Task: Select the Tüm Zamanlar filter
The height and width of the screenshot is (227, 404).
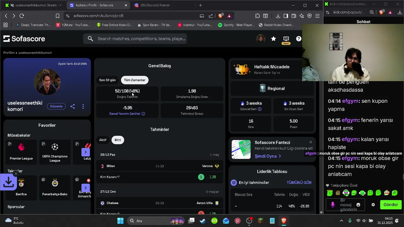Action: pyautogui.click(x=135, y=80)
